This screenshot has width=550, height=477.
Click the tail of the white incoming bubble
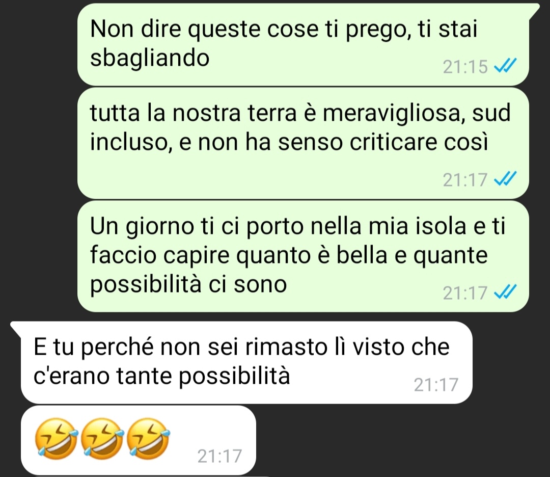click(x=17, y=327)
